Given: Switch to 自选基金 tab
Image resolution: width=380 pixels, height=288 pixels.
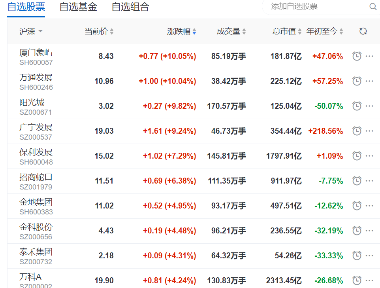Looking at the screenshot, I should [x=78, y=7].
